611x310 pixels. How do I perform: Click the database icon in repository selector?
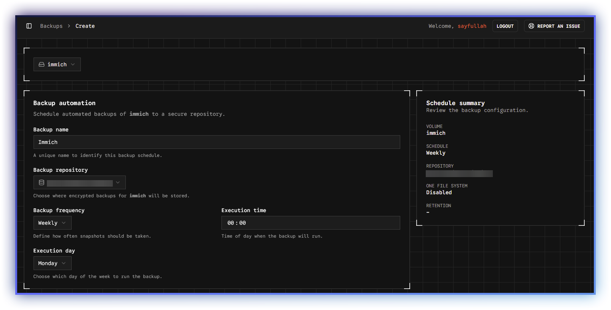coord(42,183)
